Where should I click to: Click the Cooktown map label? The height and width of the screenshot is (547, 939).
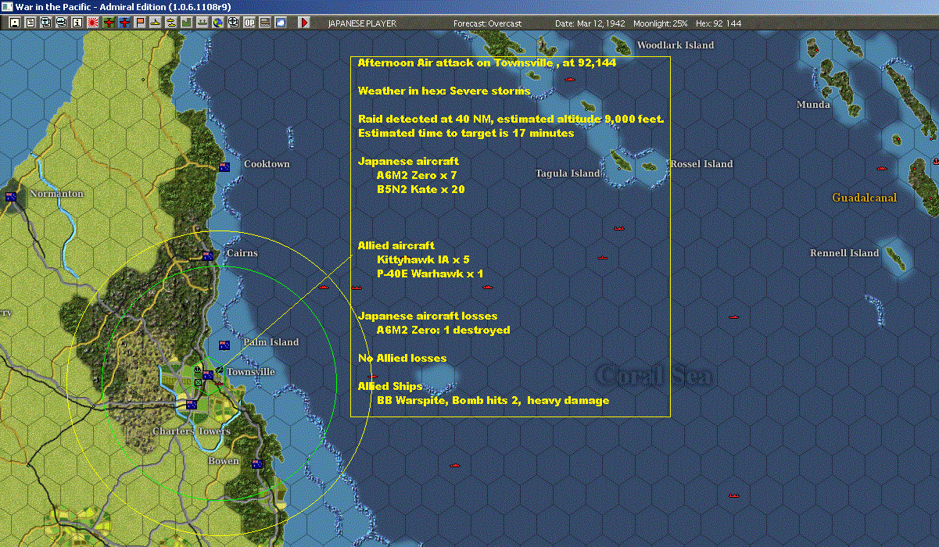(267, 164)
